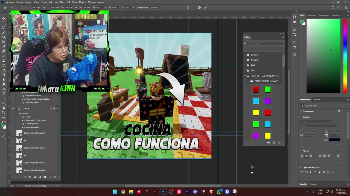
Task: Click the hue slider in Color panel
Action: 345,56
